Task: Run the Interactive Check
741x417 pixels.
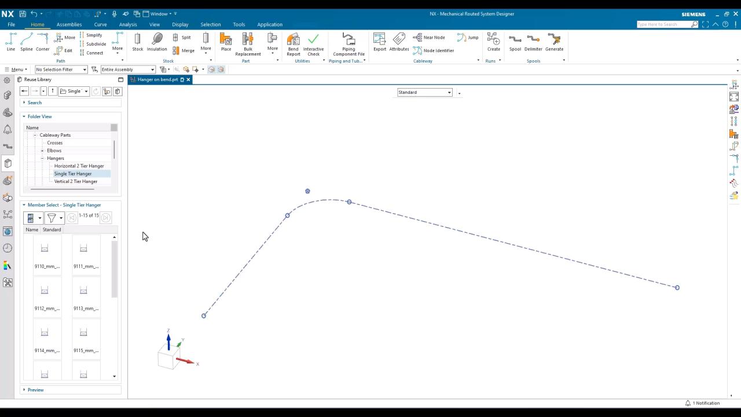Action: coord(313,44)
